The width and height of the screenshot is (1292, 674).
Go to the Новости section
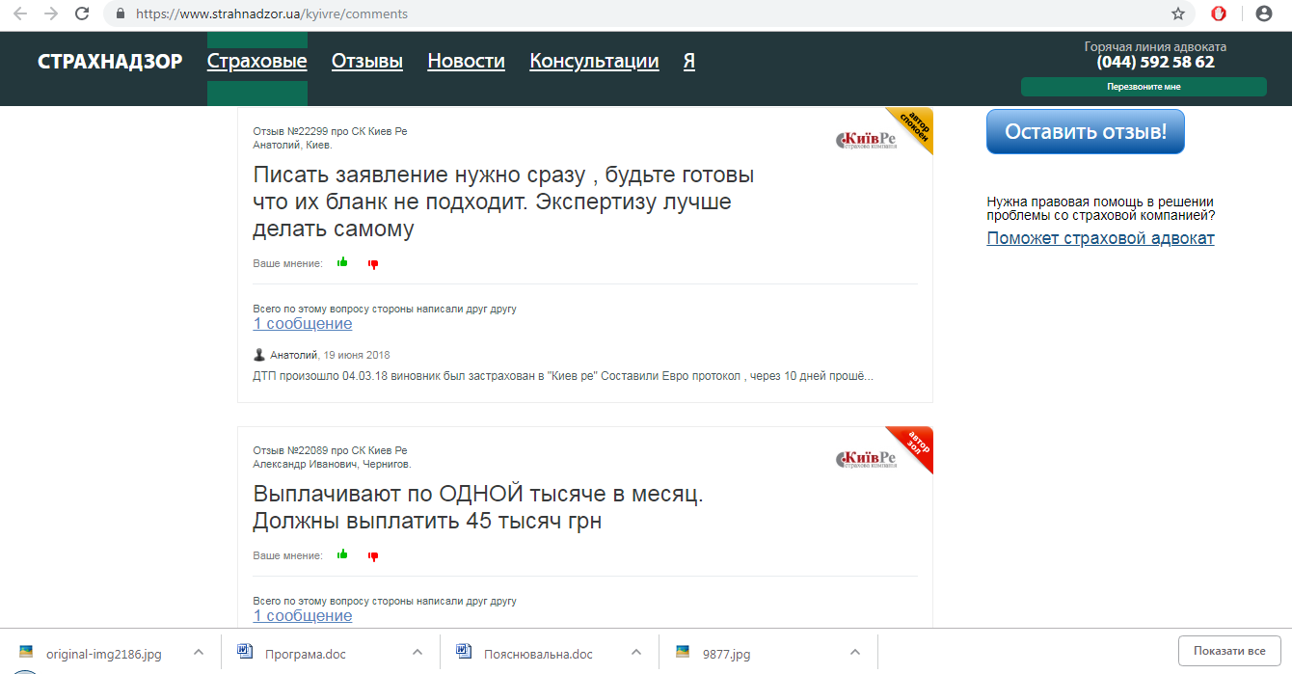(466, 62)
